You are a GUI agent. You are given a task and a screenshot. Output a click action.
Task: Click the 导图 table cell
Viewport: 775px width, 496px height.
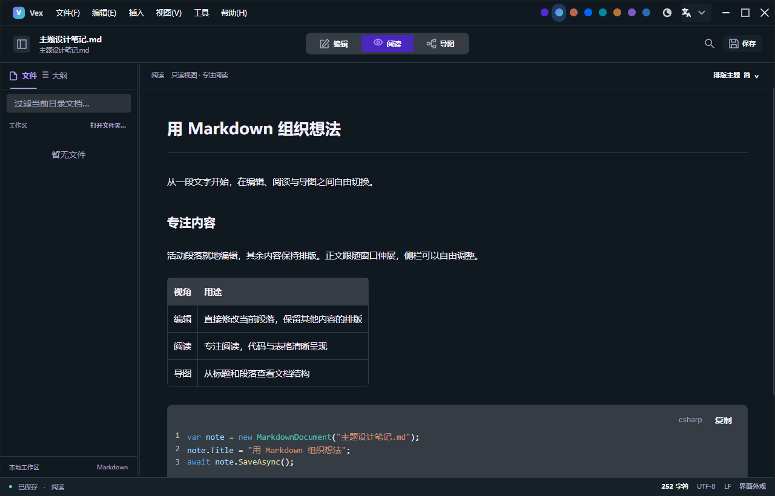(x=182, y=373)
